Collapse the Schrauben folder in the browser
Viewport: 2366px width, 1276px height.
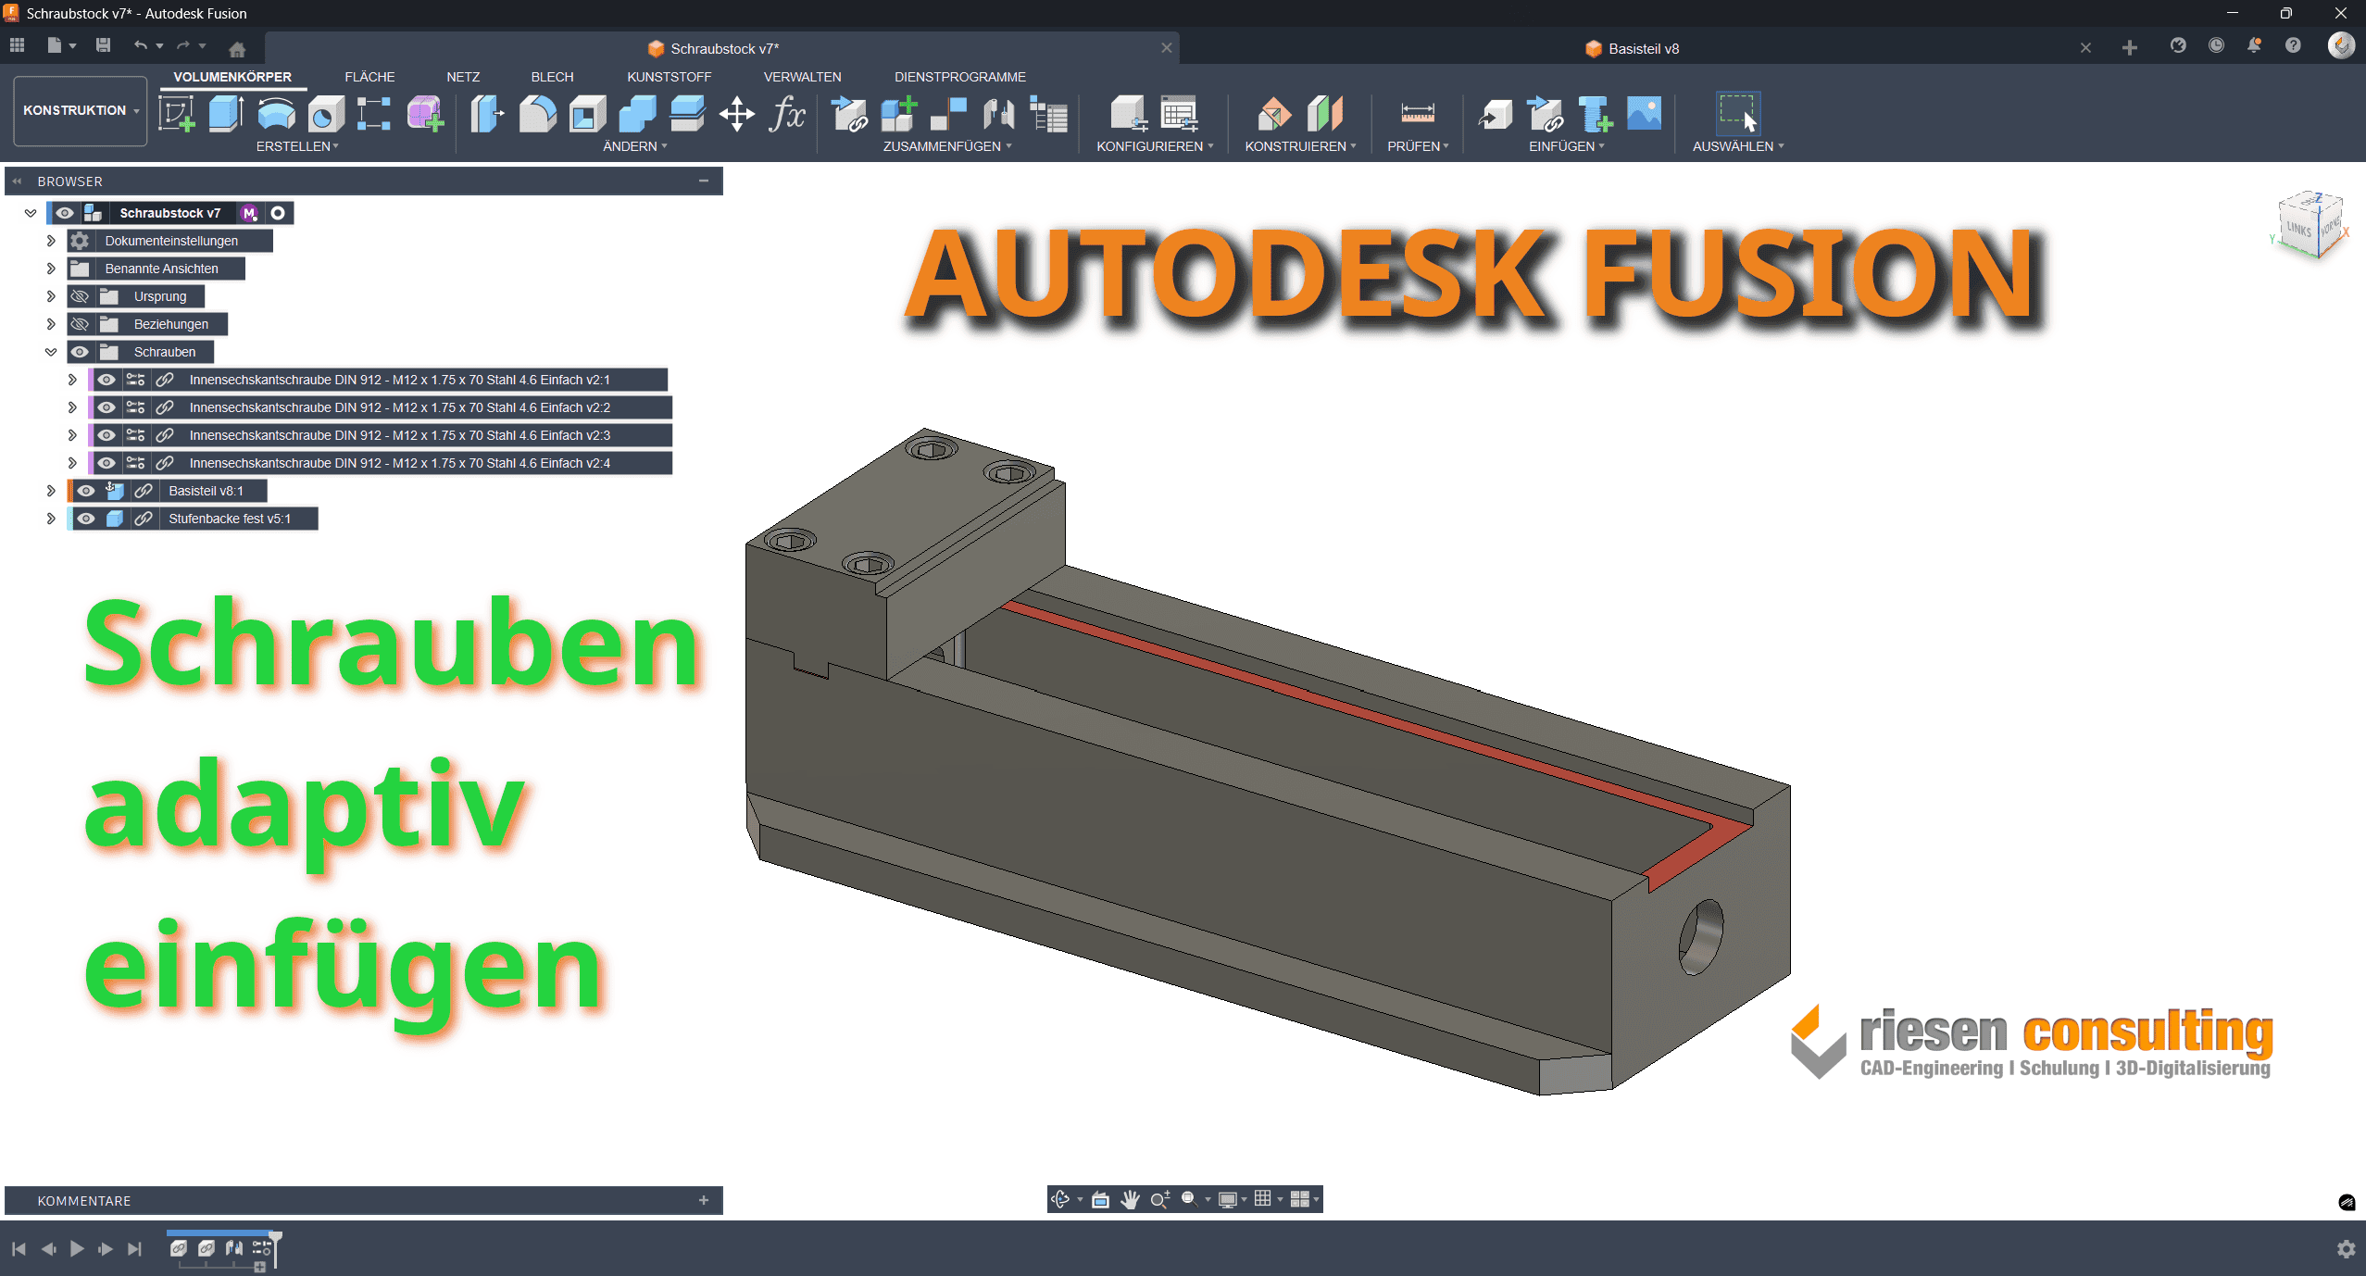[x=51, y=351]
